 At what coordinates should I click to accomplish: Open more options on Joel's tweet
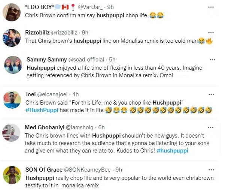tap(211, 94)
